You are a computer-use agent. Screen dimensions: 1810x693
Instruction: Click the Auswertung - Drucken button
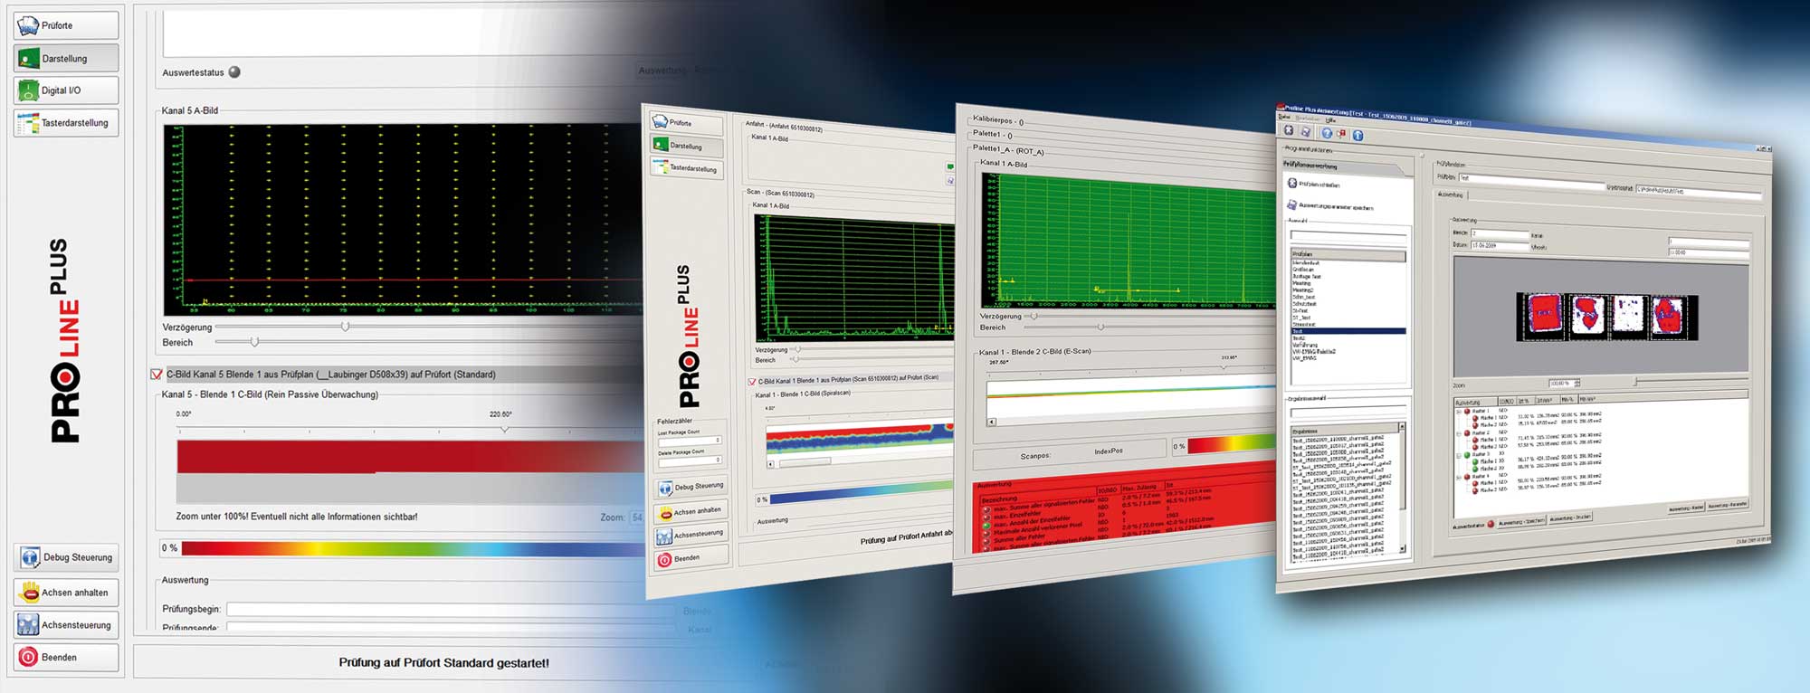[1570, 517]
